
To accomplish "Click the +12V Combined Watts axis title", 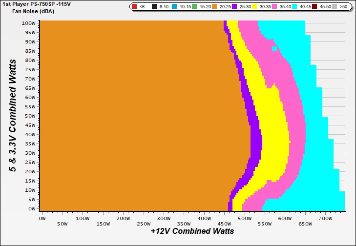I will [192, 231].
